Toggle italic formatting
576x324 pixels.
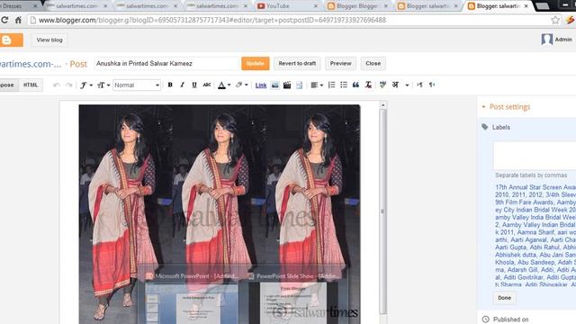(x=182, y=85)
